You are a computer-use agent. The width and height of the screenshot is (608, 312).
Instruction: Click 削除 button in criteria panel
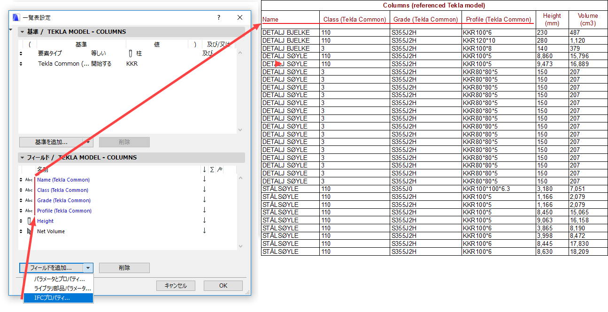[124, 142]
